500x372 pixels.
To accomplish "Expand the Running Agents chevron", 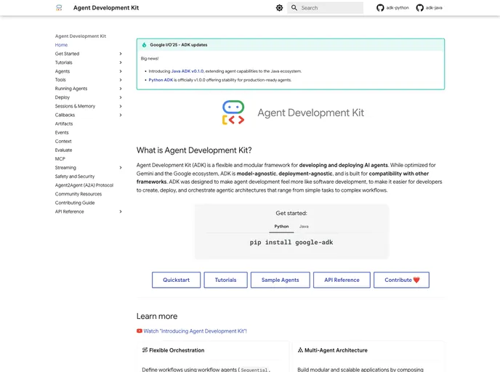I will (121, 89).
